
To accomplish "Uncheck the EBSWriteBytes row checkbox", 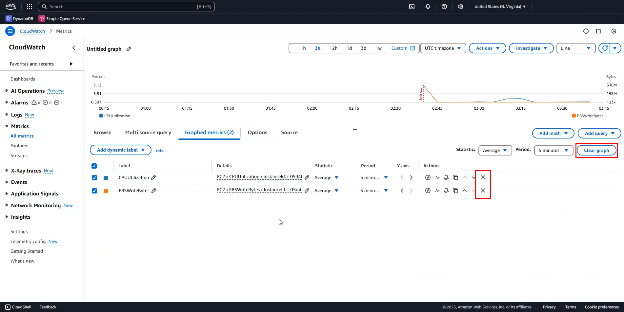I will tap(94, 191).
